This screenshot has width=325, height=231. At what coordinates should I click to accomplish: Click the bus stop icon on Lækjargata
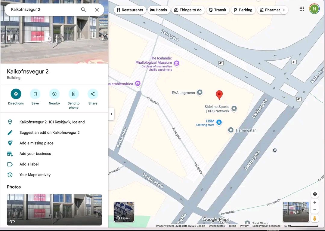pos(275,150)
